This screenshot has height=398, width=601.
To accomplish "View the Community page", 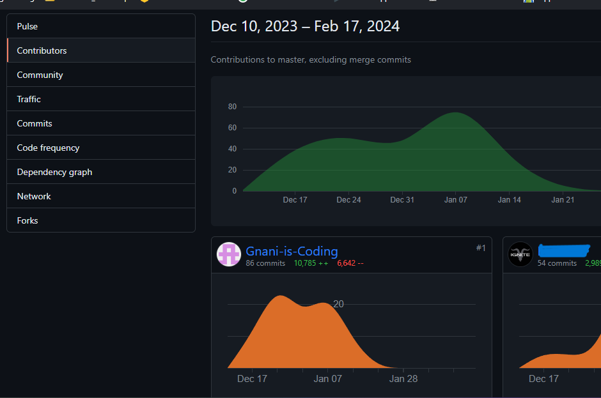I will coord(40,75).
